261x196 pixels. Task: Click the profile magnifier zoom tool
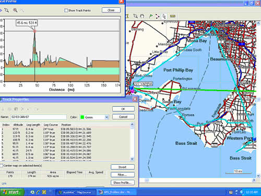click(7, 10)
